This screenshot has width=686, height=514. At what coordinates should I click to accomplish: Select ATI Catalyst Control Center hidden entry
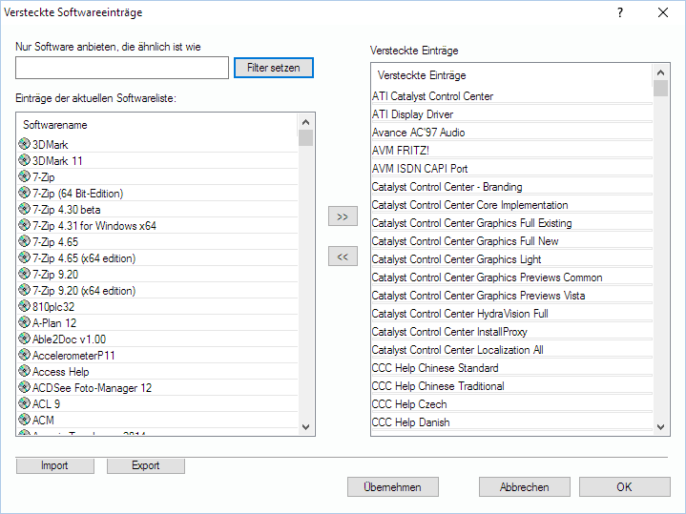click(x=511, y=96)
